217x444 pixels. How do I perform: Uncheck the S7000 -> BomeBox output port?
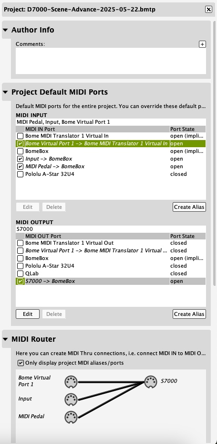[20, 281]
